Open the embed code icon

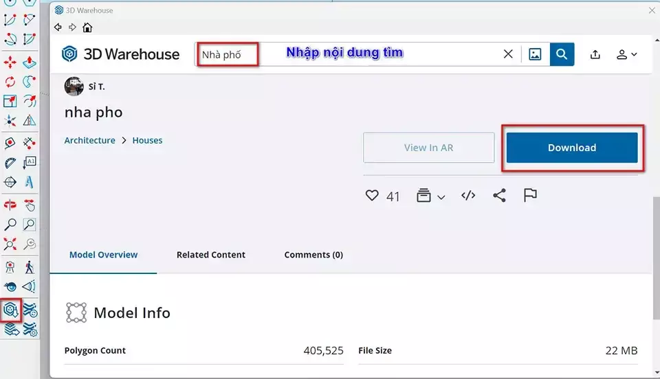[x=468, y=196]
